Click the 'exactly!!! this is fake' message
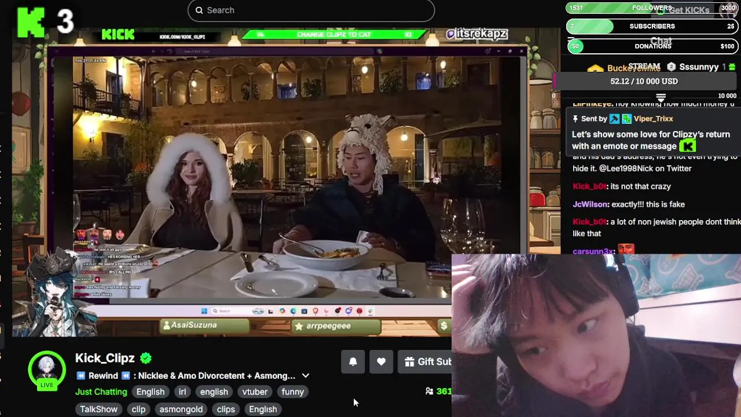741x417 pixels. [648, 204]
